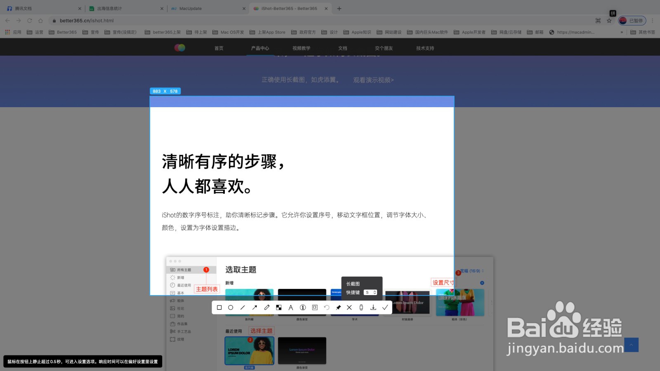Click the undo arrow in screenshot toolbar
This screenshot has height=371, width=660.
coord(327,308)
